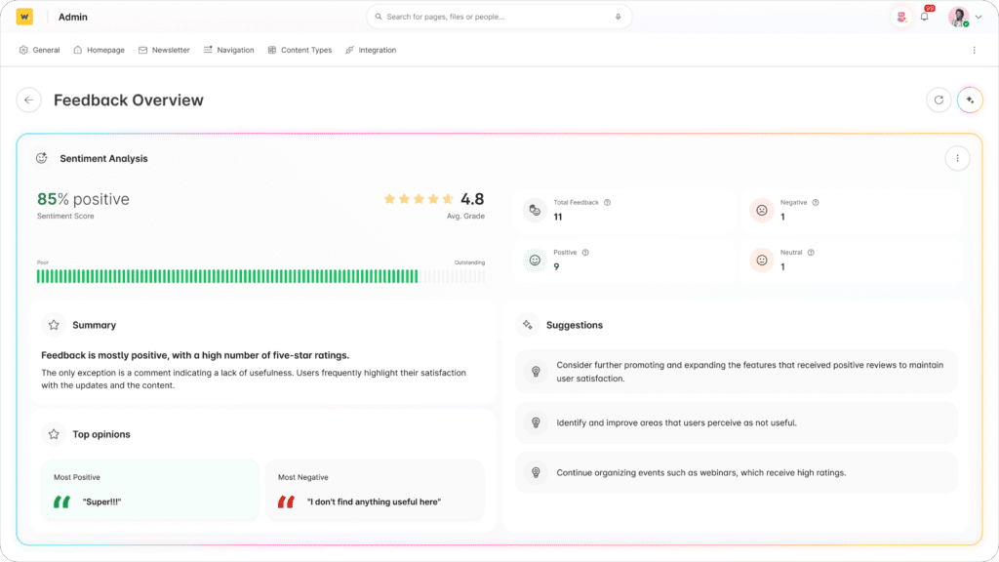
Task: Open the top navigation overflow menu
Action: [x=974, y=50]
